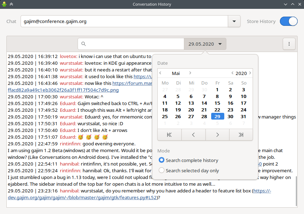The height and width of the screenshot is (214, 304).
Task: Click the lovetox nickname at 16:39:12
Action: (x=69, y=56)
